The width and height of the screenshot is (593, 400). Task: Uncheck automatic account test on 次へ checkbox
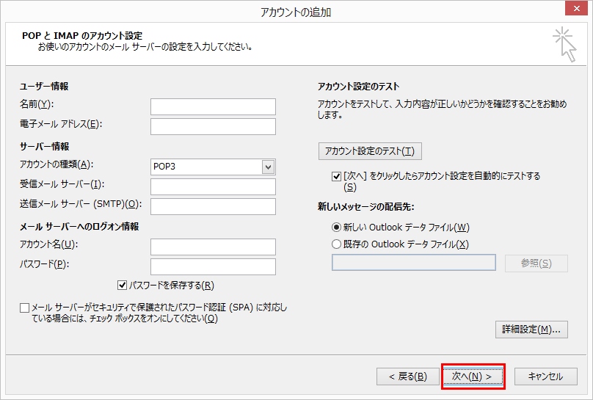[x=336, y=176]
